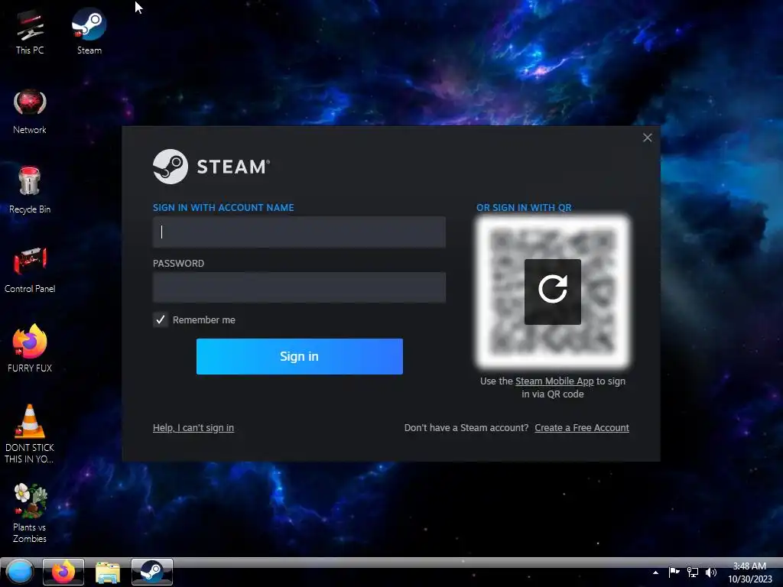Uncheck the Remember me checkbox

tap(161, 319)
